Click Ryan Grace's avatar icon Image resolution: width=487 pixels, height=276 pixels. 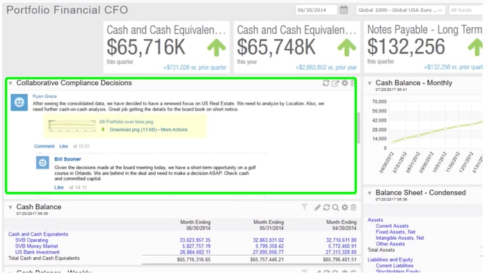pos(19,102)
